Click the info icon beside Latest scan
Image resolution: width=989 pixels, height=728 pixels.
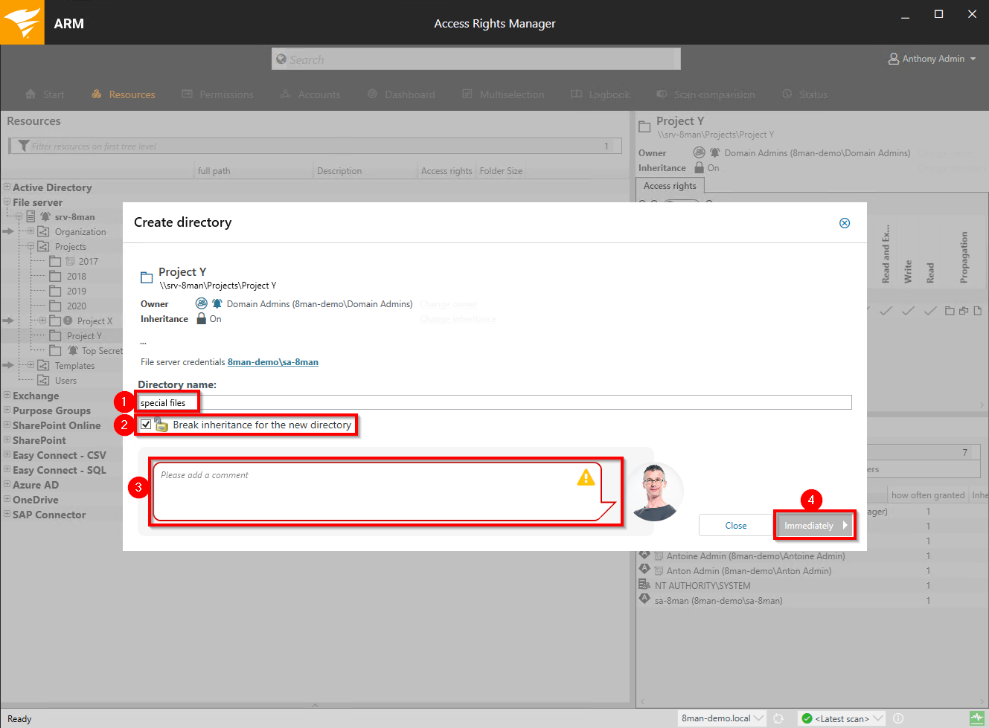point(898,718)
